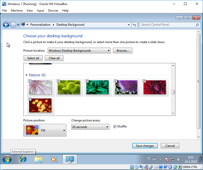Viewport: 203px width, 170px height.
Task: Open the Picture position Fill dropdown
Action: point(45,130)
